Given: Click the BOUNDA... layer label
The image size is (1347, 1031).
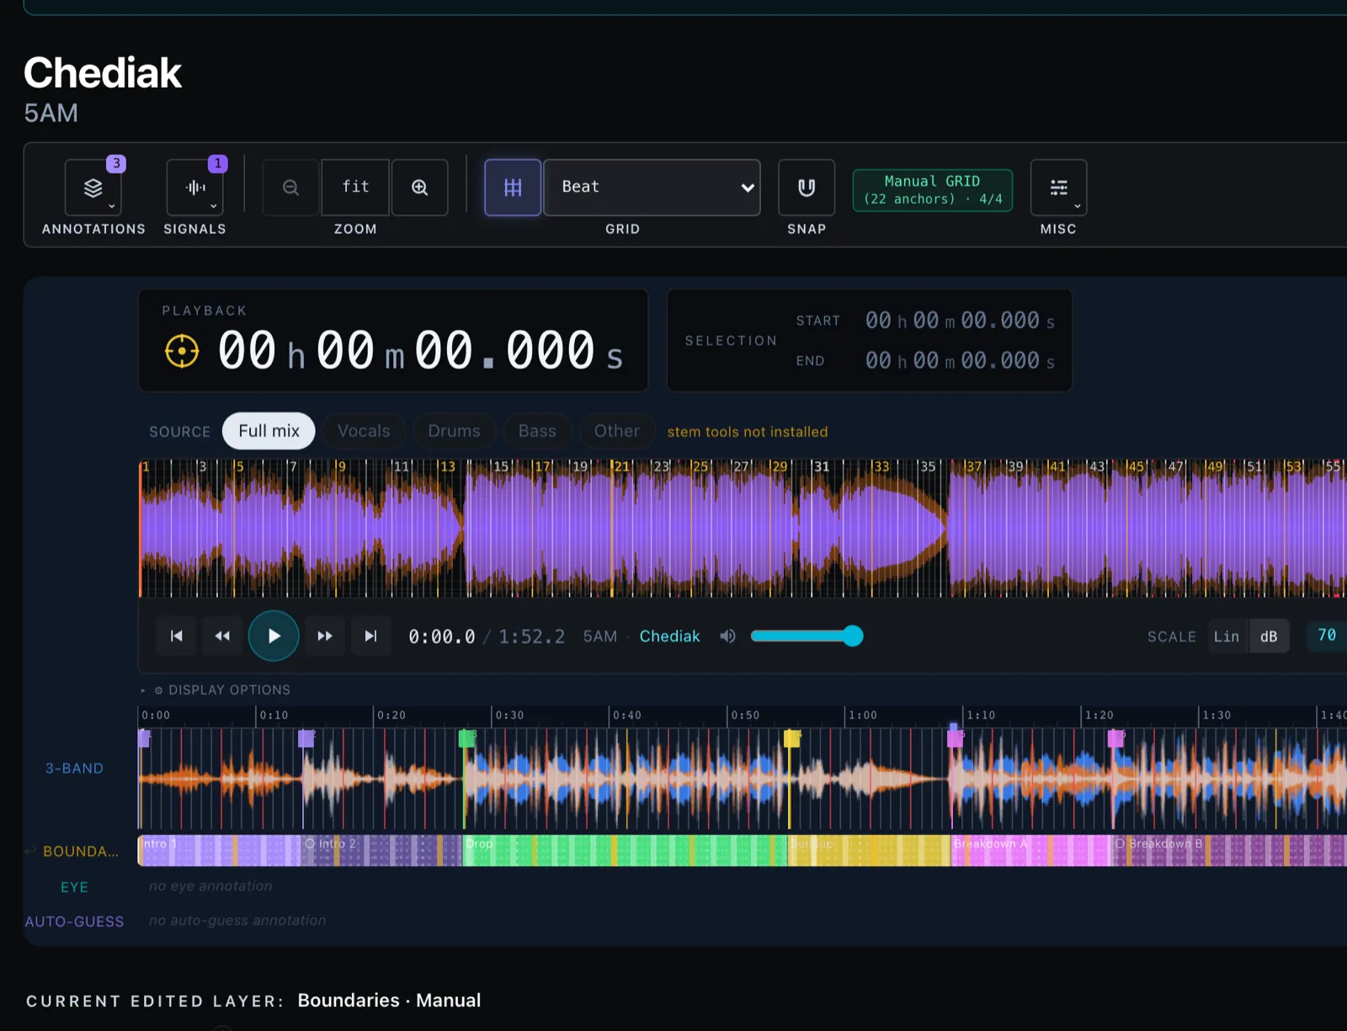Looking at the screenshot, I should pos(81,852).
